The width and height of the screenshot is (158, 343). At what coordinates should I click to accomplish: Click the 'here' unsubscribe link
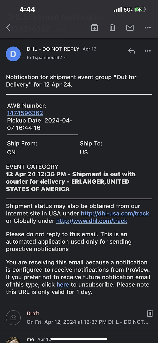(x=63, y=285)
